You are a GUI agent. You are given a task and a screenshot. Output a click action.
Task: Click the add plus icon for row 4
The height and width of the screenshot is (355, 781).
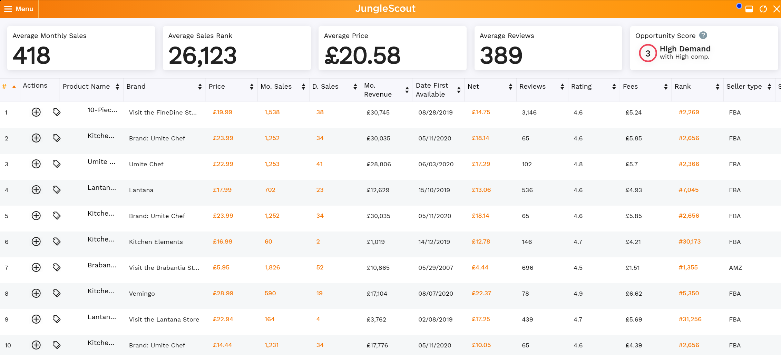(36, 190)
